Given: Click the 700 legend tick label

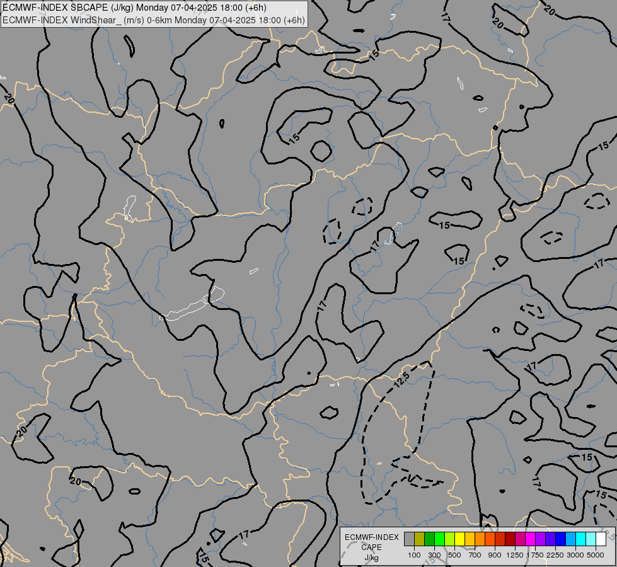Looking at the screenshot, I should click(475, 555).
